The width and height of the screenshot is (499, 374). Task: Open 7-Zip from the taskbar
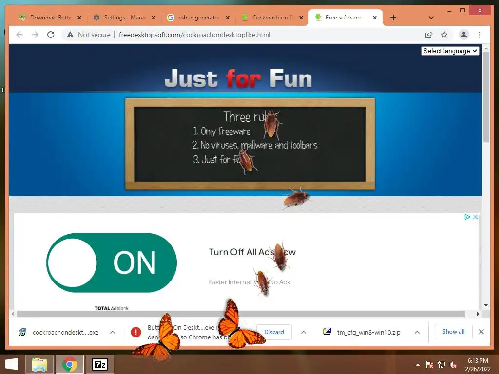99,364
